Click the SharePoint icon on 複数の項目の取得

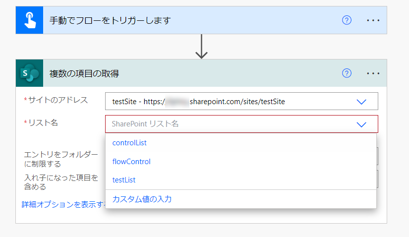click(29, 73)
